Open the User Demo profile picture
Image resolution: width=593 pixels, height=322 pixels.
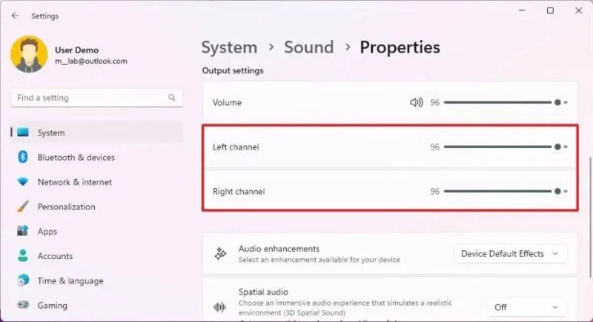(29, 54)
